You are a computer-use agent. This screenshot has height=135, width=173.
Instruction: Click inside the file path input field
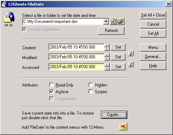(63, 21)
